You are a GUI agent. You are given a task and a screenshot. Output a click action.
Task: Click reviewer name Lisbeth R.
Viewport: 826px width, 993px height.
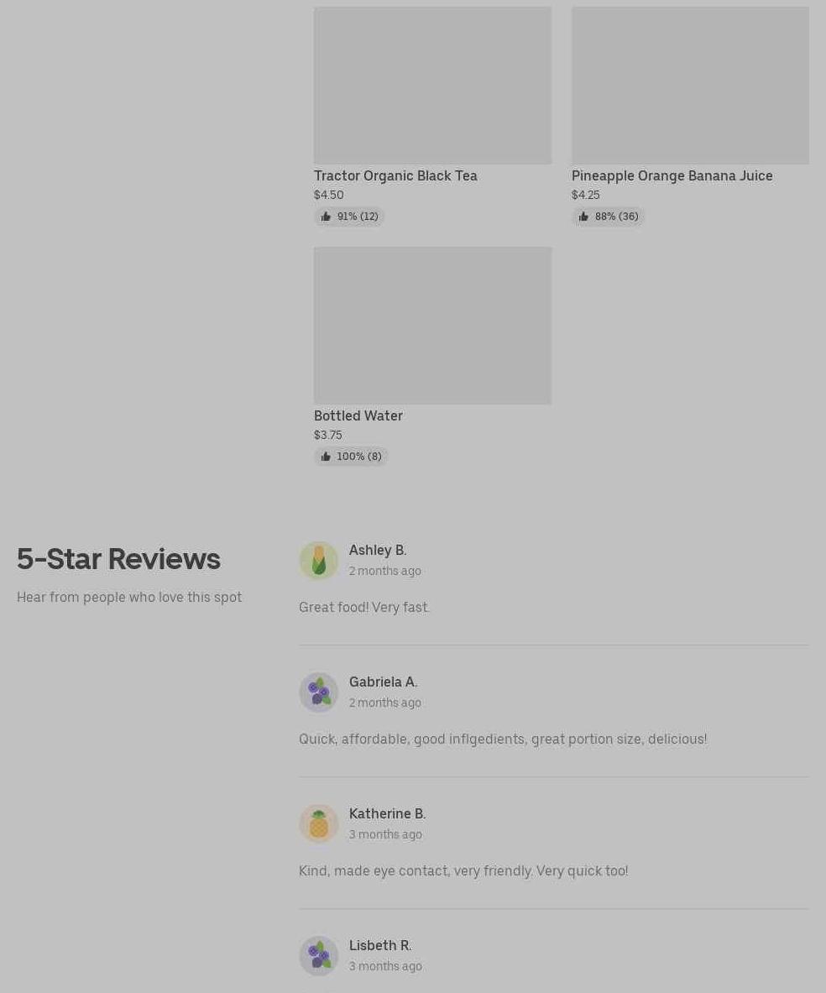380,945
